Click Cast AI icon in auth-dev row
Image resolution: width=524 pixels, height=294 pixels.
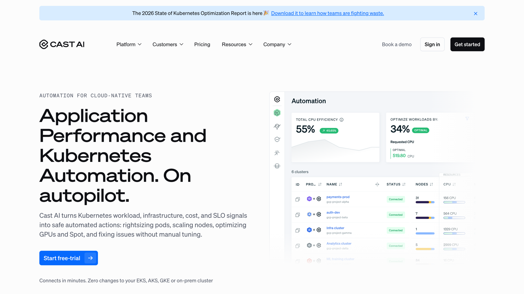(x=319, y=214)
